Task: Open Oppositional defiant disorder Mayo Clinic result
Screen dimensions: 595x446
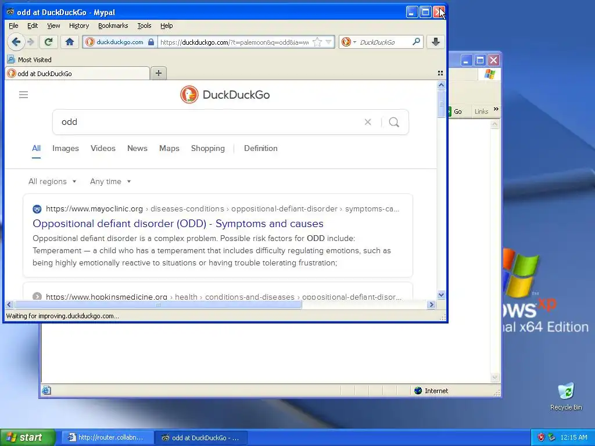Action: coord(178,224)
